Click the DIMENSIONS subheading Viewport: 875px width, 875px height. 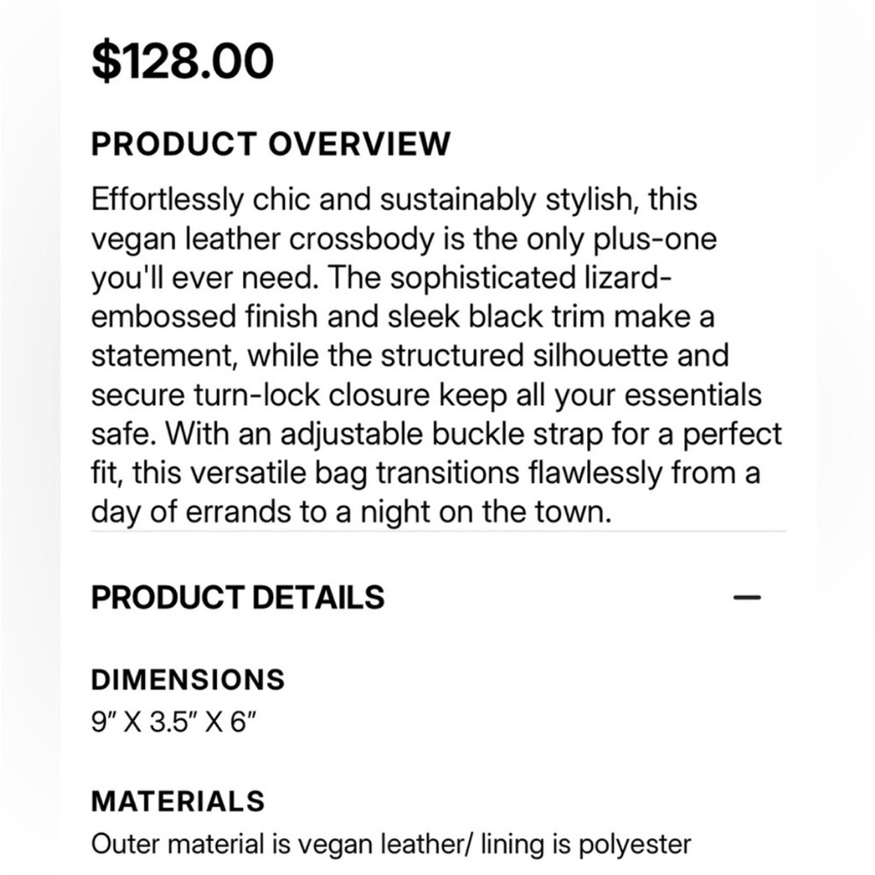point(188,680)
